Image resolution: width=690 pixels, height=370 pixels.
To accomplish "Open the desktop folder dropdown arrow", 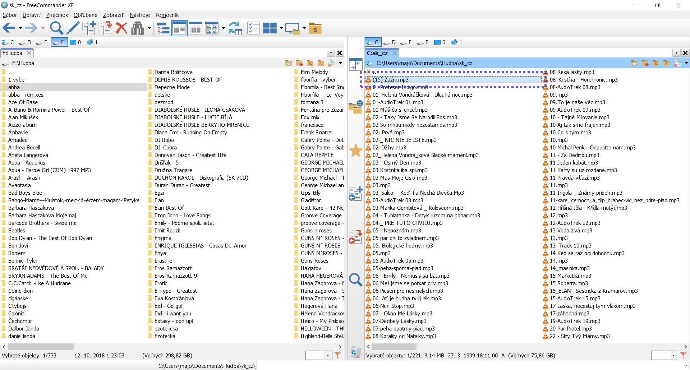I will click(x=304, y=28).
